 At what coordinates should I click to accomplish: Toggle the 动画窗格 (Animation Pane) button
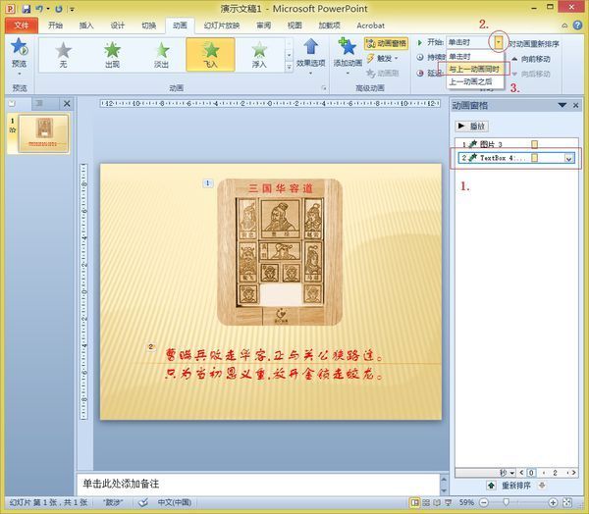point(386,43)
